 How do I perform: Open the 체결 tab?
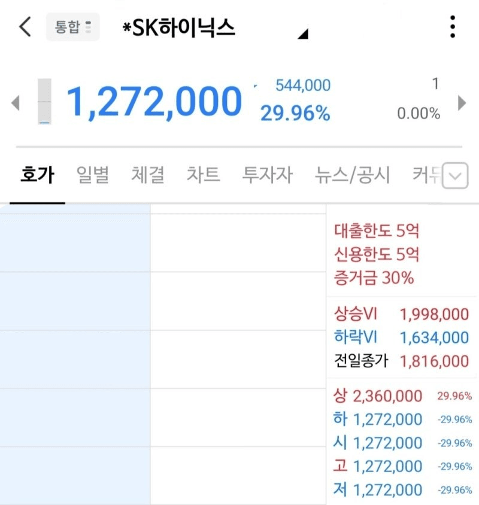[x=148, y=175]
